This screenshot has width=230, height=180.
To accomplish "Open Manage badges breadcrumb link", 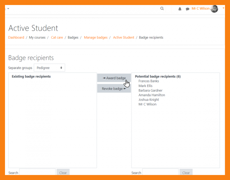I will (95, 38).
